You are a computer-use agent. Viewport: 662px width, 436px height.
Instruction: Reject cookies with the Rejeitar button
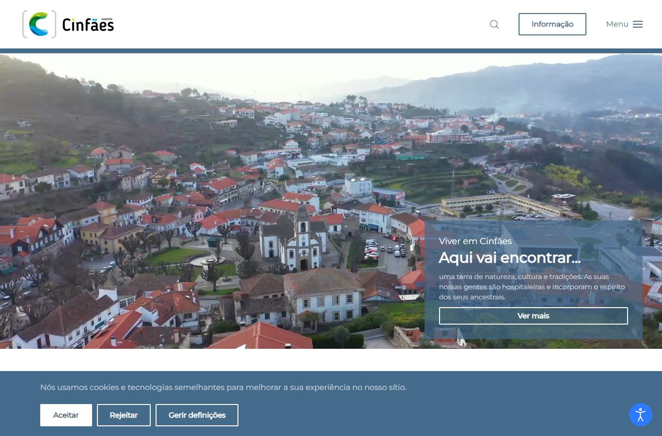124,415
